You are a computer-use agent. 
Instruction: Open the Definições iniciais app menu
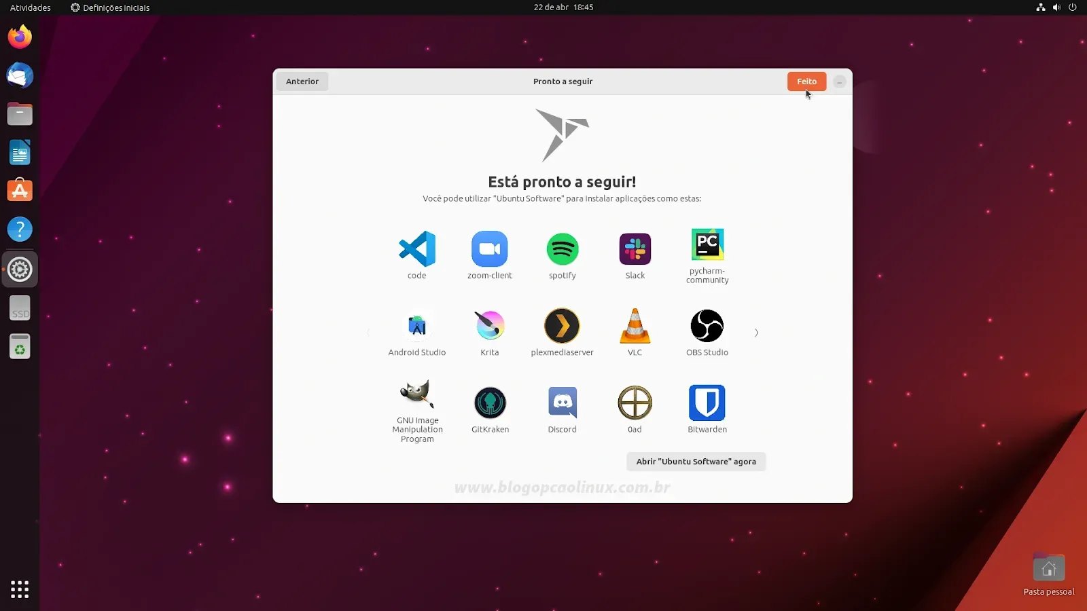(x=110, y=7)
